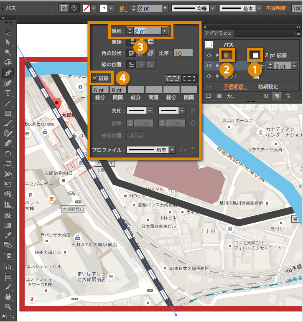
Task: Align stroke to center in 線の位置
Action: [x=131, y=64]
